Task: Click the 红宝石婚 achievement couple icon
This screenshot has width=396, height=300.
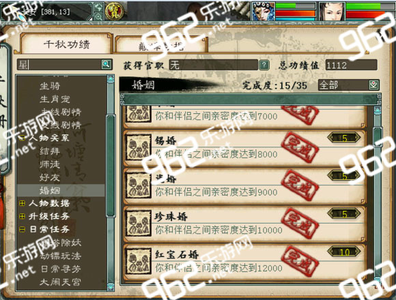Action: click(x=139, y=262)
